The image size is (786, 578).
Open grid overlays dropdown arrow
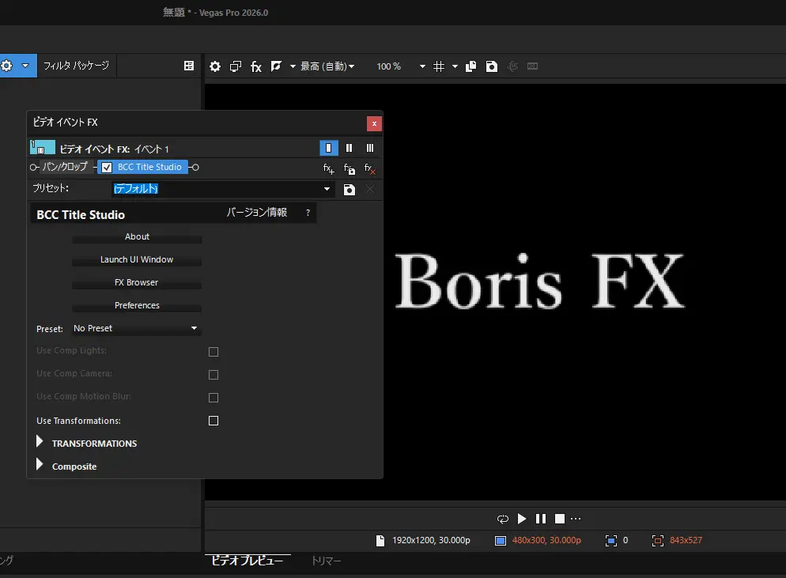(x=455, y=66)
